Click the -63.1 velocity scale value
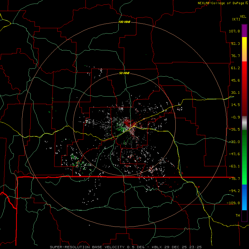 point(234,166)
